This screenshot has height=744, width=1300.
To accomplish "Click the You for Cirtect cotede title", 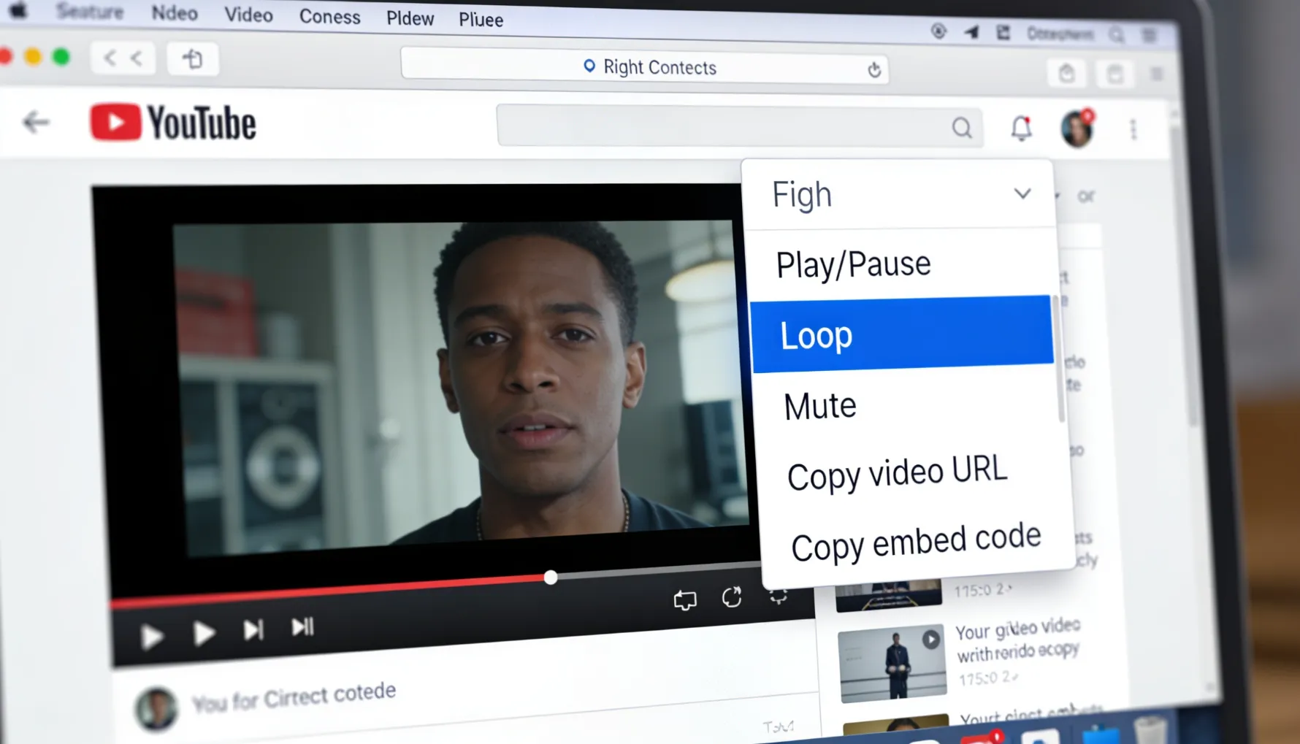I will click(x=294, y=697).
